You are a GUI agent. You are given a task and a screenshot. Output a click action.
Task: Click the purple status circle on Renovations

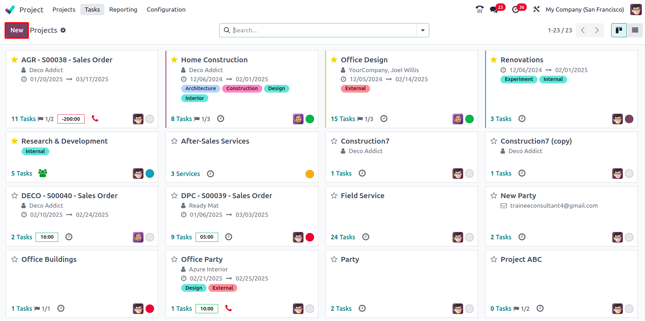click(x=629, y=119)
